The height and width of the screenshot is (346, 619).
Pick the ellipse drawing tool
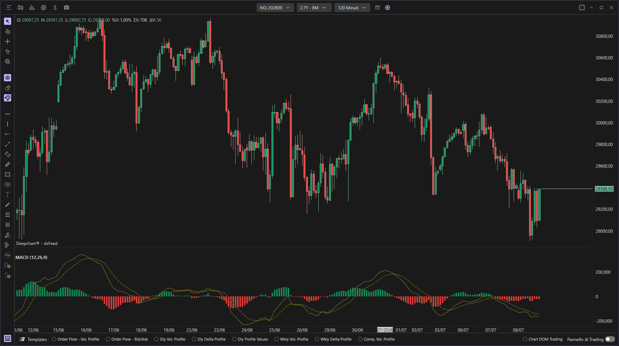[8, 185]
